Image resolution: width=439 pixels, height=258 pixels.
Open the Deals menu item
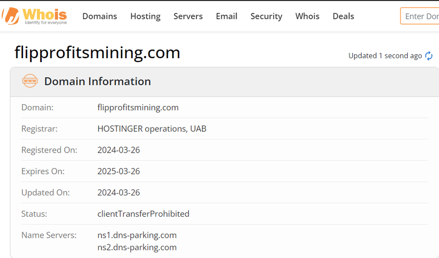pos(344,16)
